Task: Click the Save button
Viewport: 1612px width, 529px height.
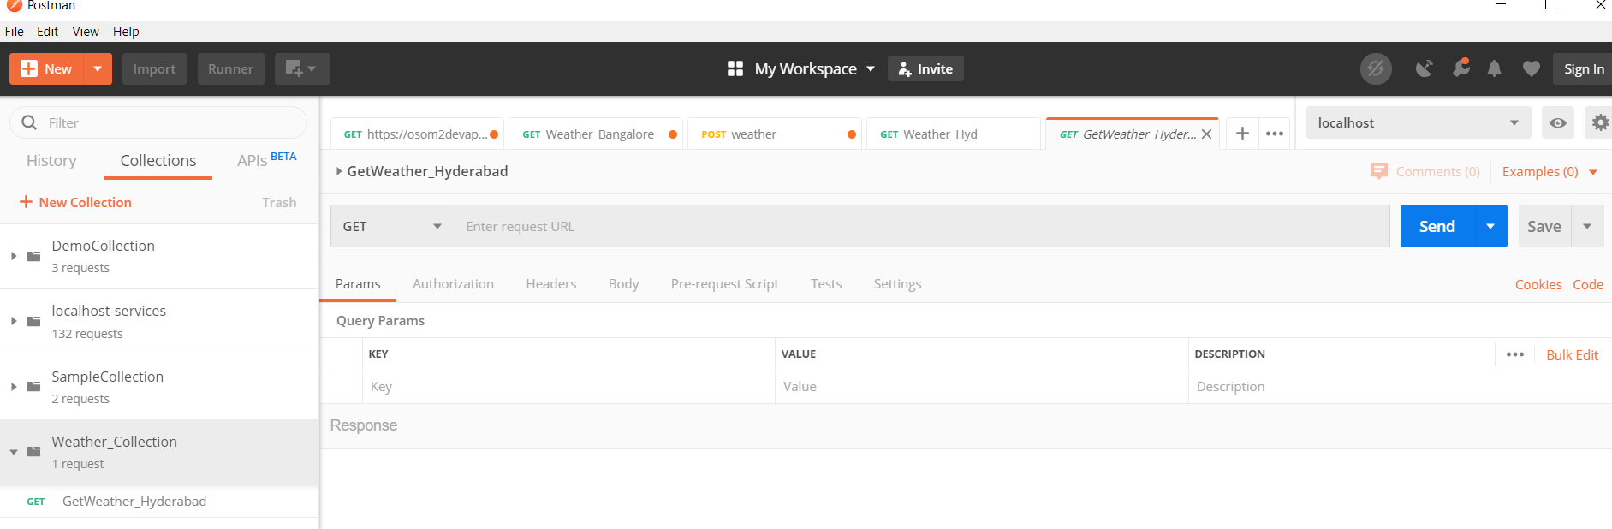Action: click(x=1544, y=226)
